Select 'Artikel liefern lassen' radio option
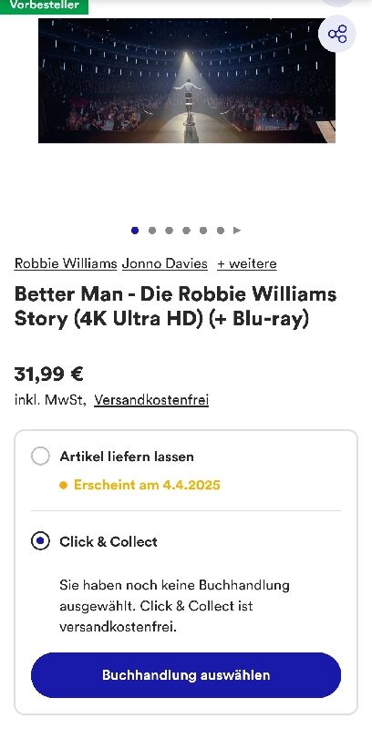 (40, 457)
